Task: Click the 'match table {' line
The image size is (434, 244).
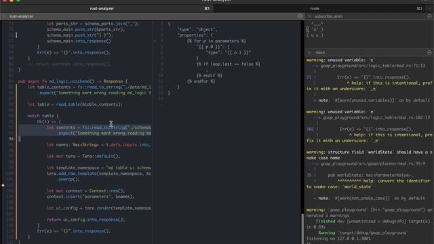Action: coord(43,116)
